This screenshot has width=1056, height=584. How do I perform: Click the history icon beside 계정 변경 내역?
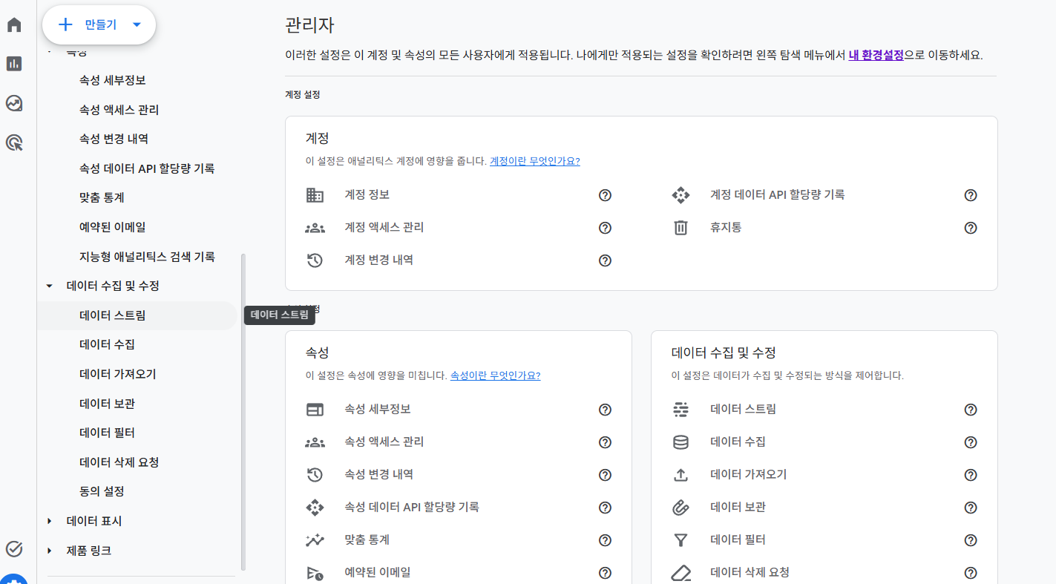315,260
